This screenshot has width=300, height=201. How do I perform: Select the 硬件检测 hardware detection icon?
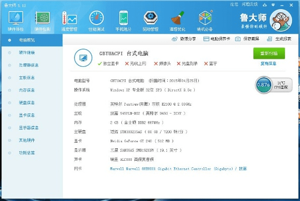pyautogui.click(x=42, y=18)
